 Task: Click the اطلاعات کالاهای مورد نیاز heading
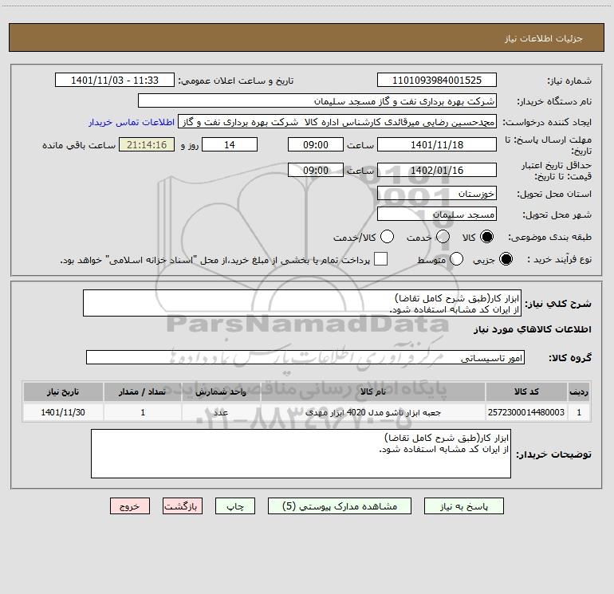(x=533, y=329)
